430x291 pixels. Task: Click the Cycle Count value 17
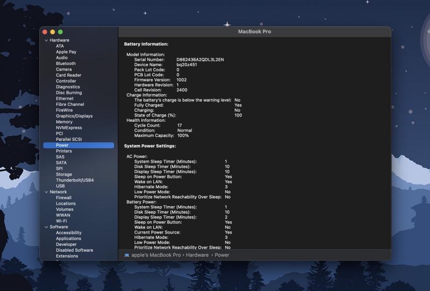click(180, 126)
